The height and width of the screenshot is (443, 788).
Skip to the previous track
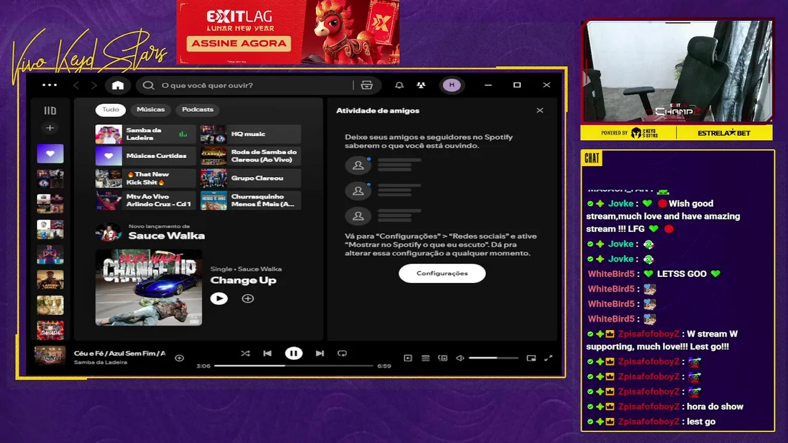[267, 353]
